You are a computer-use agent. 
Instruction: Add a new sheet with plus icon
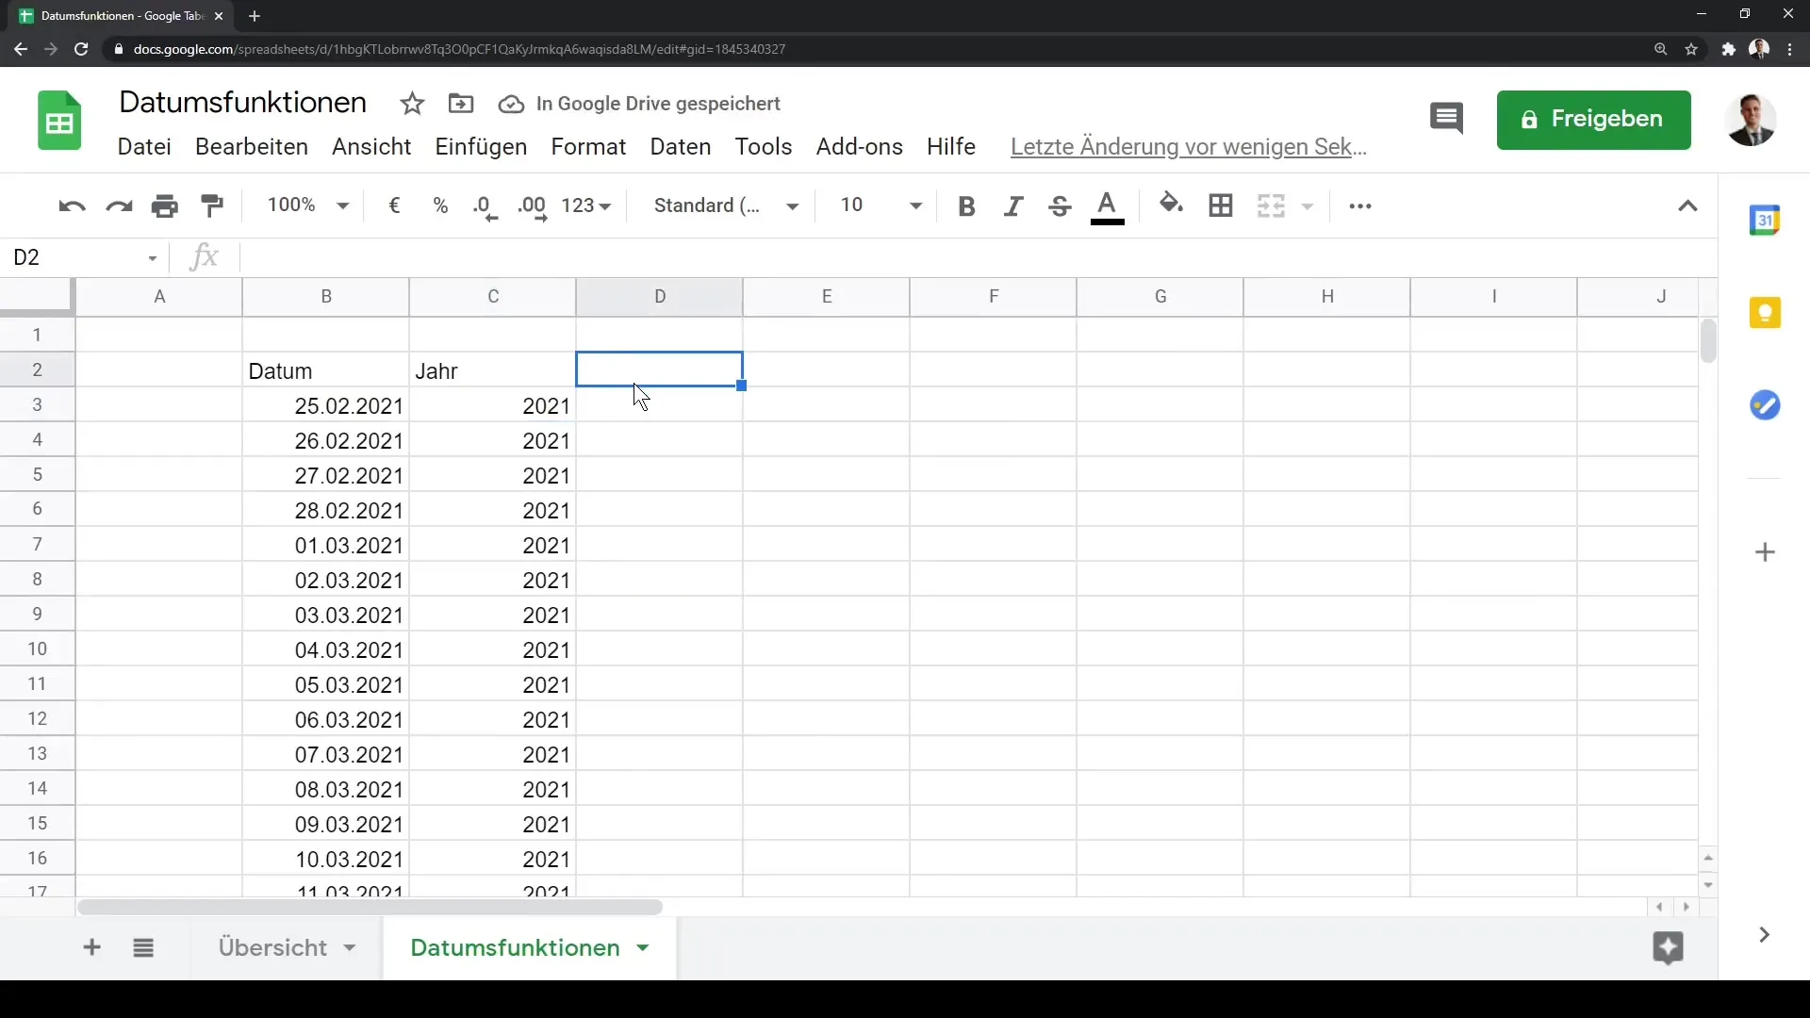(91, 947)
